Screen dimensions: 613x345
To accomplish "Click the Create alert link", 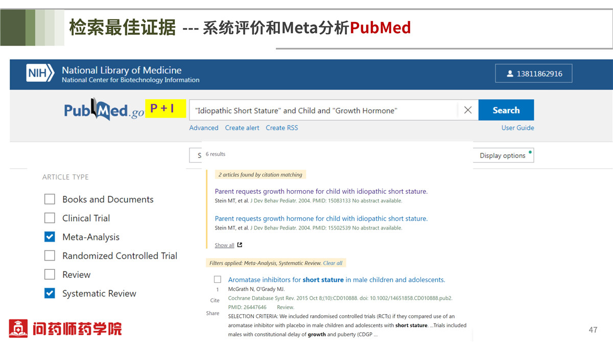I will coord(242,128).
